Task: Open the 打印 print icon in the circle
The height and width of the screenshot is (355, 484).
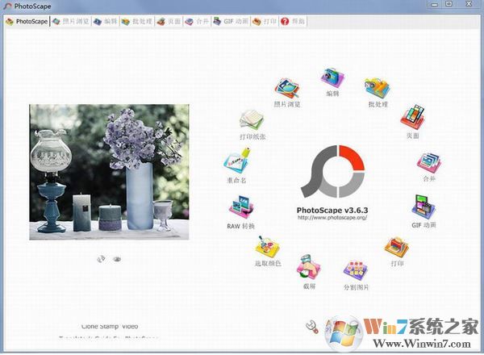Action: (x=396, y=247)
